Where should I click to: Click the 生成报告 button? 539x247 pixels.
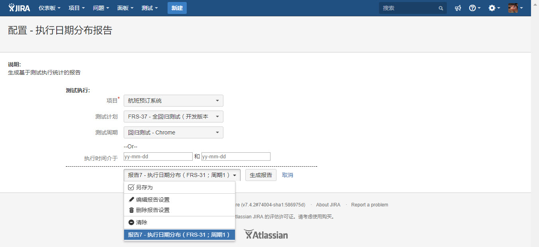(261, 175)
